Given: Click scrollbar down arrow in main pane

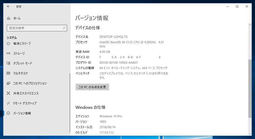Looking at the screenshot, I should 250,134.
